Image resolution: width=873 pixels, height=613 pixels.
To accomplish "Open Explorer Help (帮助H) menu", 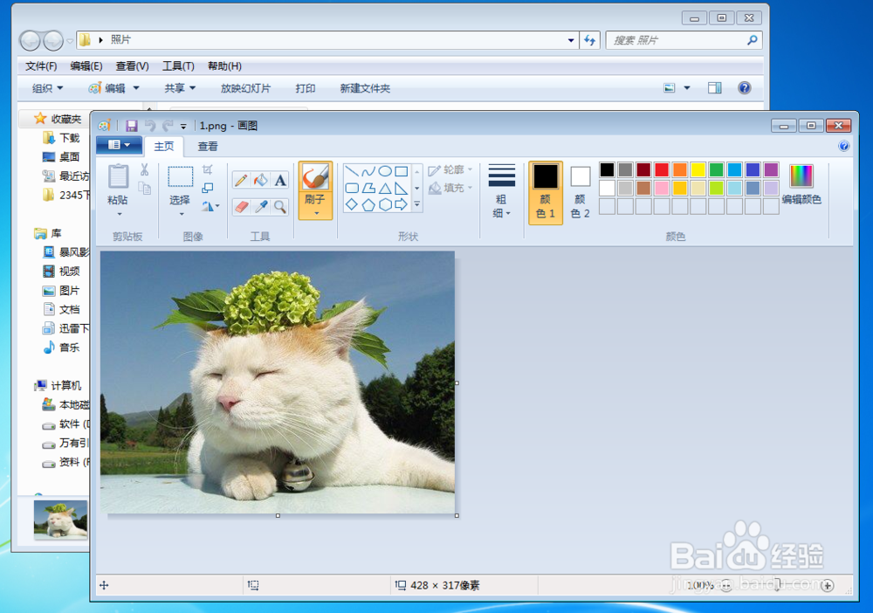I will point(224,66).
